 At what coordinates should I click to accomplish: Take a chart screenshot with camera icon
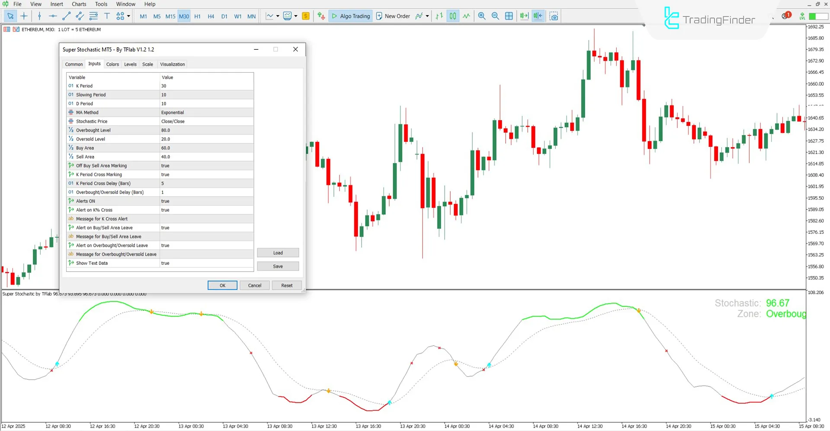[554, 16]
